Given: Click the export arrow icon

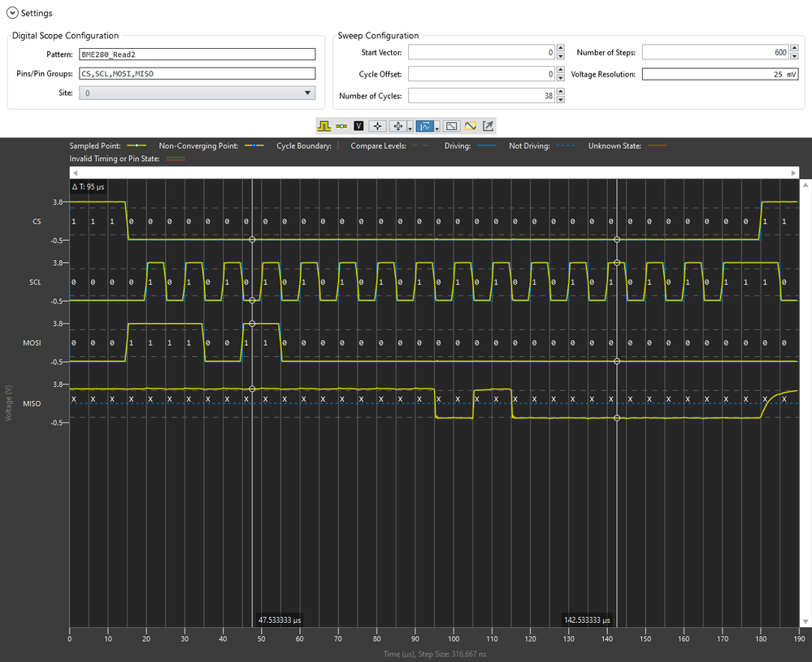Looking at the screenshot, I should click(488, 126).
